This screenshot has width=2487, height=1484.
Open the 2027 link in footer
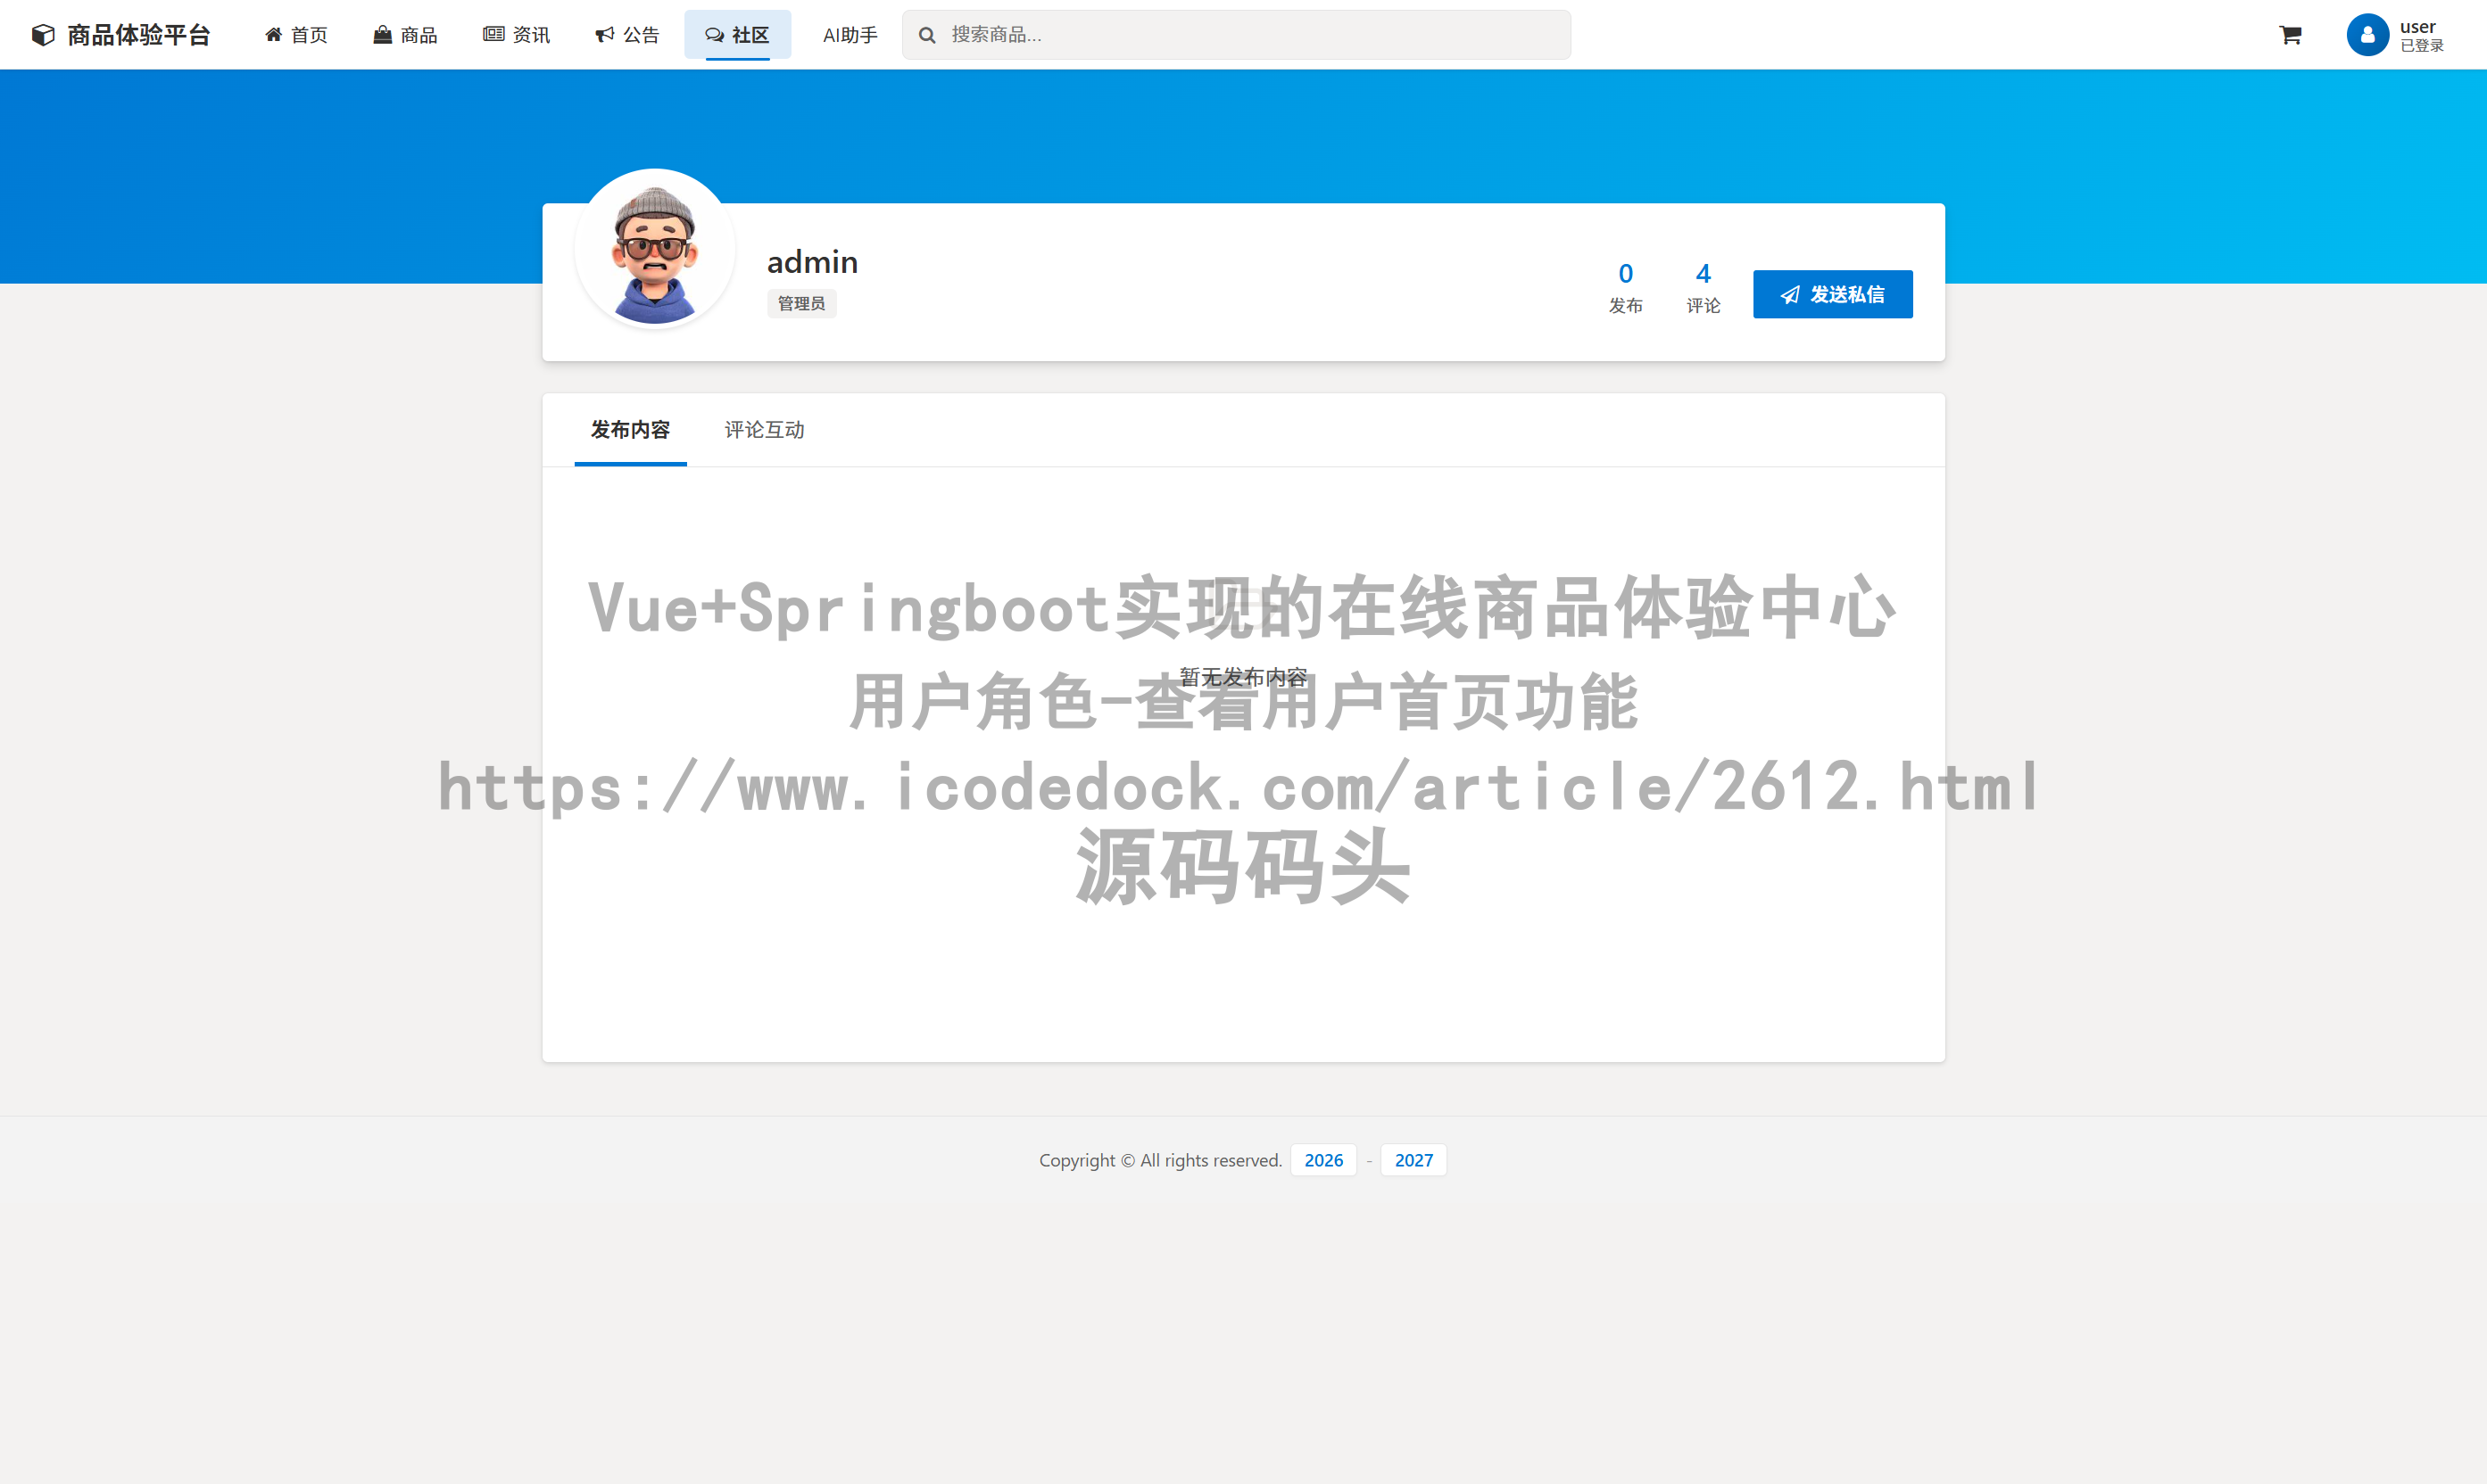point(1413,1160)
